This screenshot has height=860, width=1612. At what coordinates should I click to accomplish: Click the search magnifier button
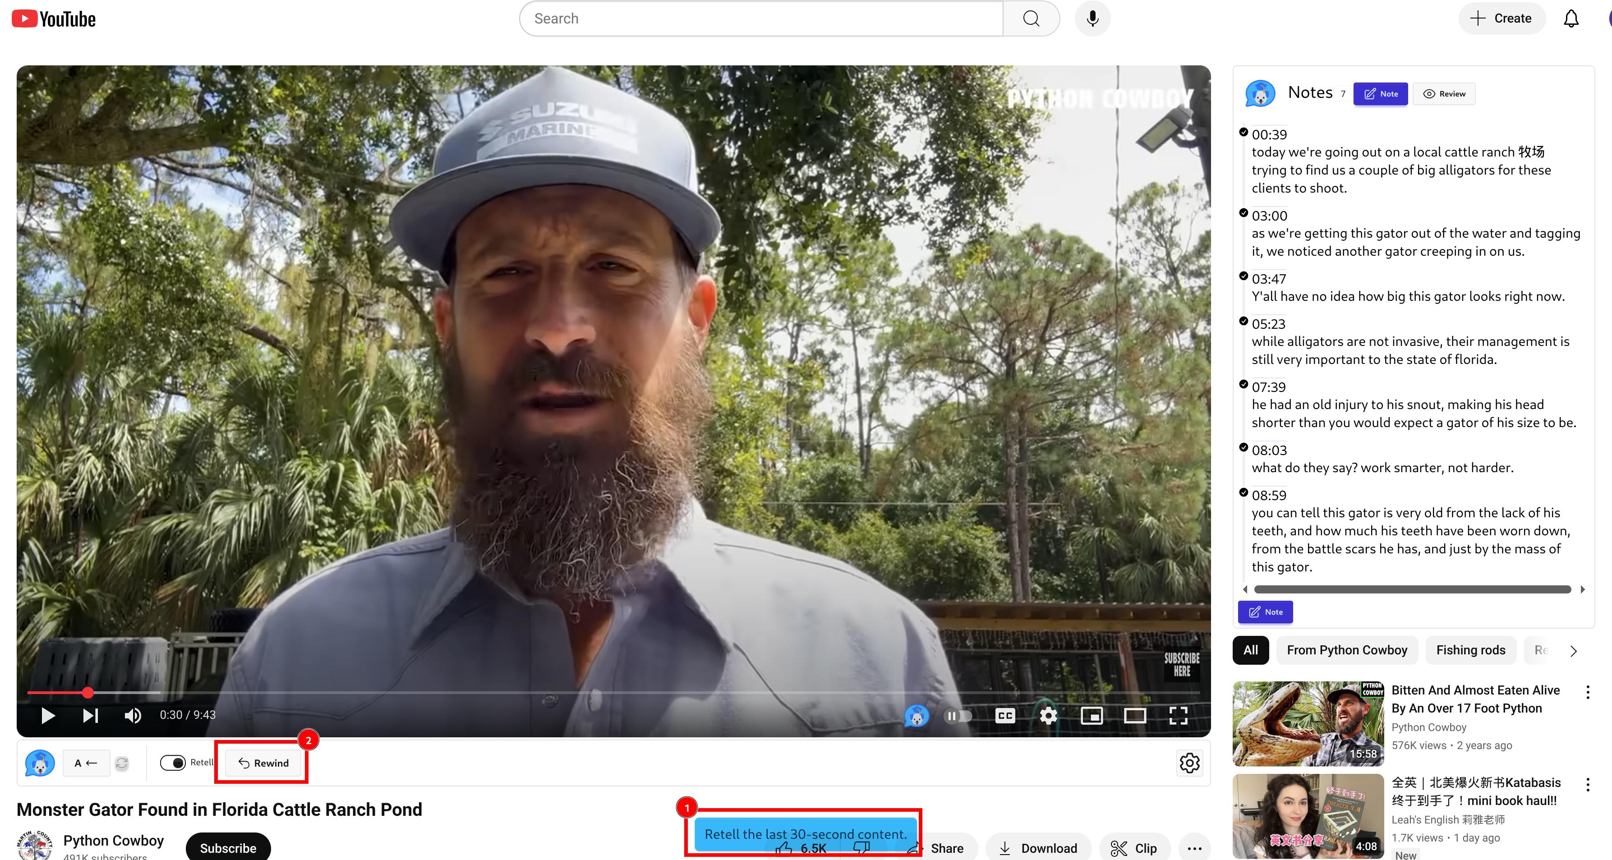1031,19
